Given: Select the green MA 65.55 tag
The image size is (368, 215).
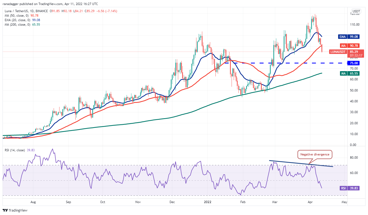Looking at the screenshot, I should click(349, 73).
